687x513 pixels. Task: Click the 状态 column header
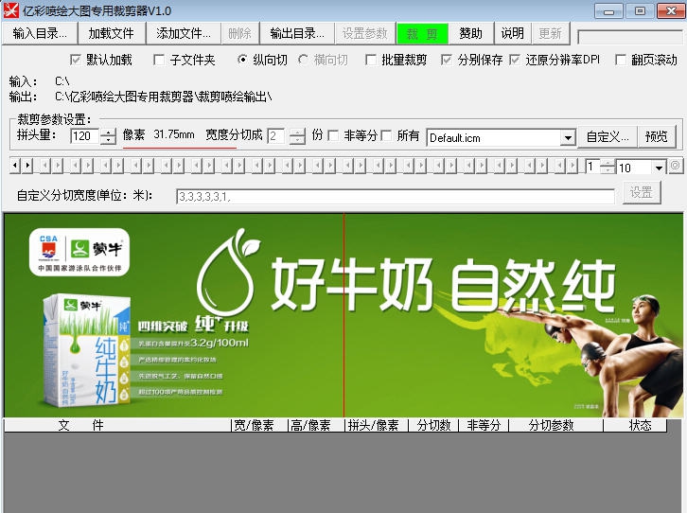click(x=635, y=425)
